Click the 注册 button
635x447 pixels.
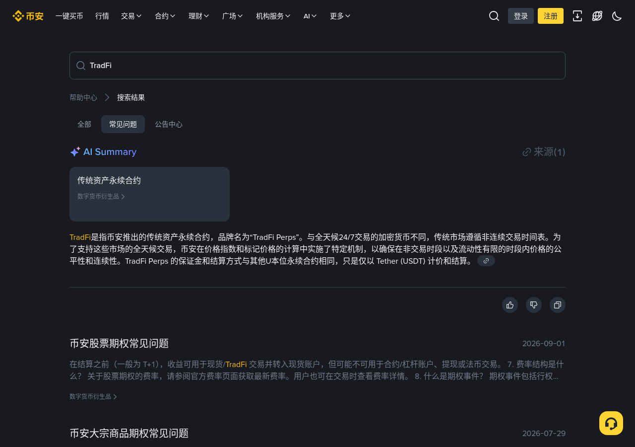[551, 16]
